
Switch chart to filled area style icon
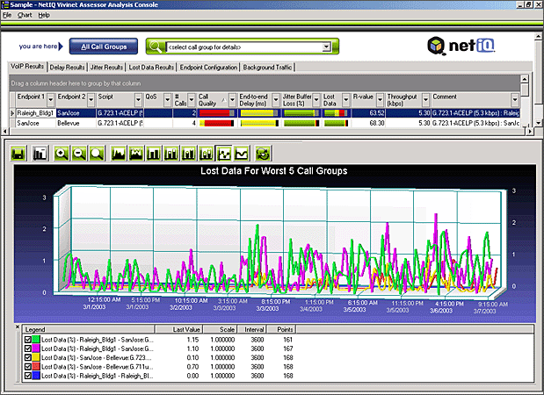(x=119, y=153)
